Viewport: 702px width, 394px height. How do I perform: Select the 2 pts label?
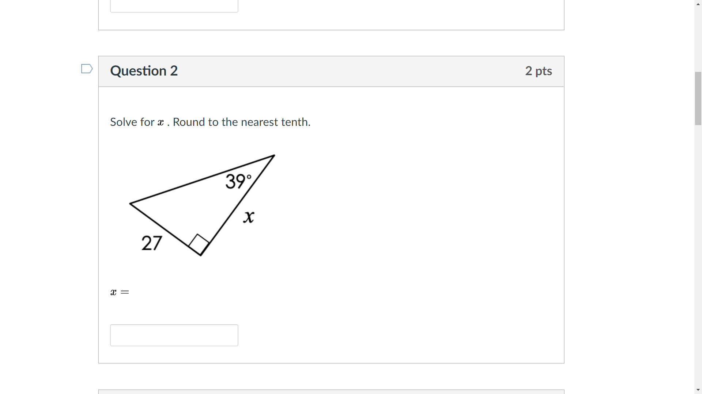(538, 71)
